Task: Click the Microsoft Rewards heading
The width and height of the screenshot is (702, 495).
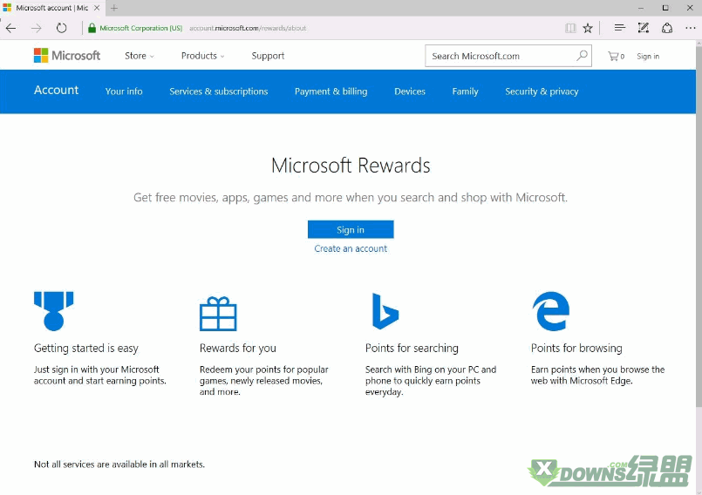Action: (x=351, y=166)
